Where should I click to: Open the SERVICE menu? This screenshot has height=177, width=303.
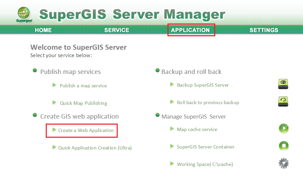(117, 30)
